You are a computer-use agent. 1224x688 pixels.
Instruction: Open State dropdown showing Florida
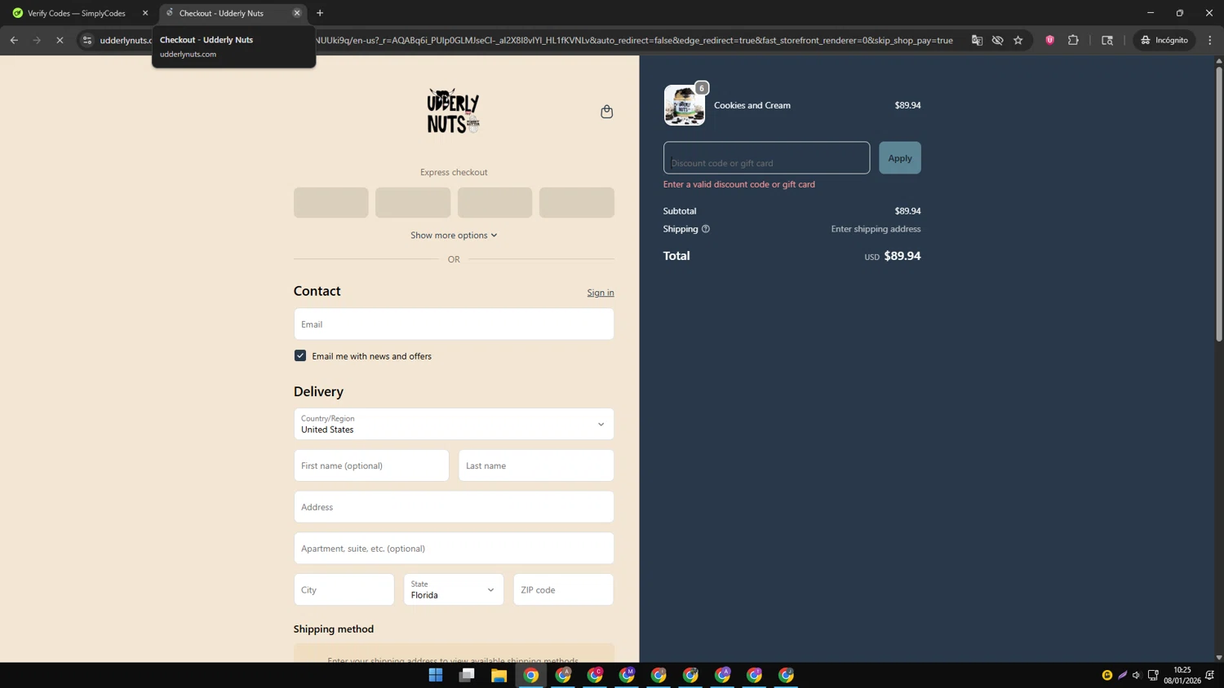pyautogui.click(x=454, y=589)
